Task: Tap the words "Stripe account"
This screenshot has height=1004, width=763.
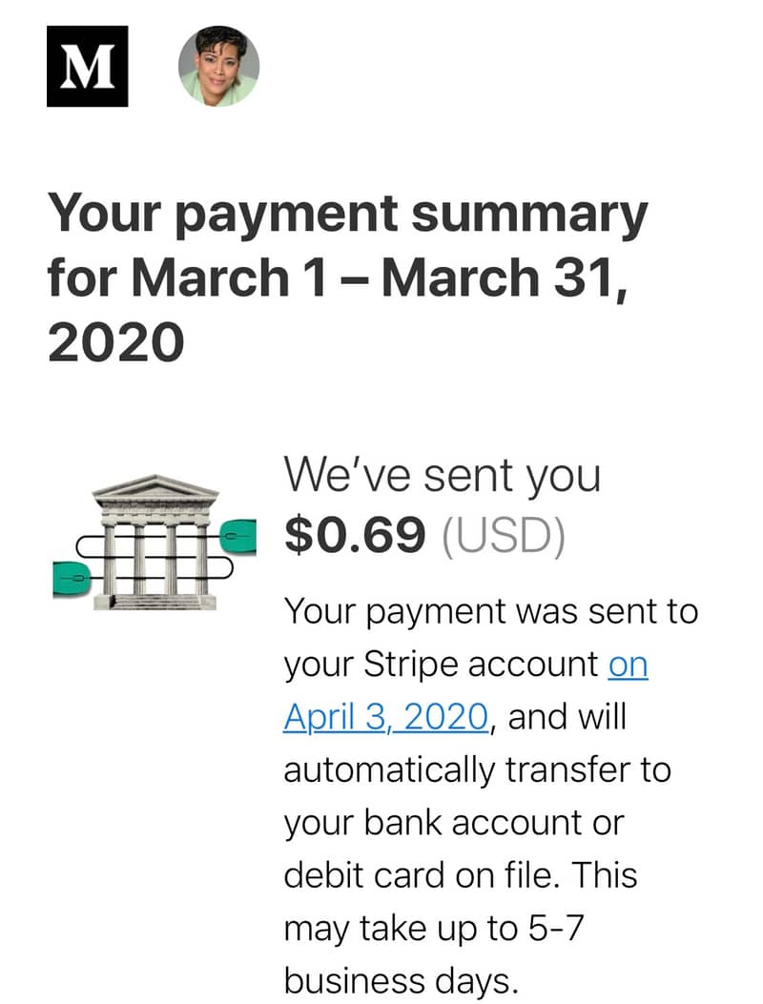Action: 481,665
